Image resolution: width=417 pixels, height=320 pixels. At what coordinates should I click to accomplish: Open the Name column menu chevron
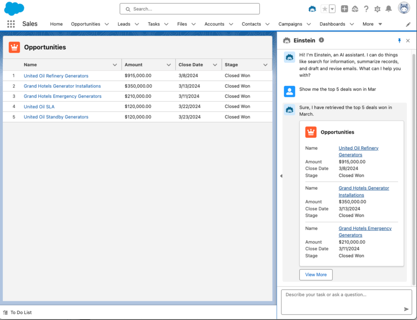click(115, 65)
